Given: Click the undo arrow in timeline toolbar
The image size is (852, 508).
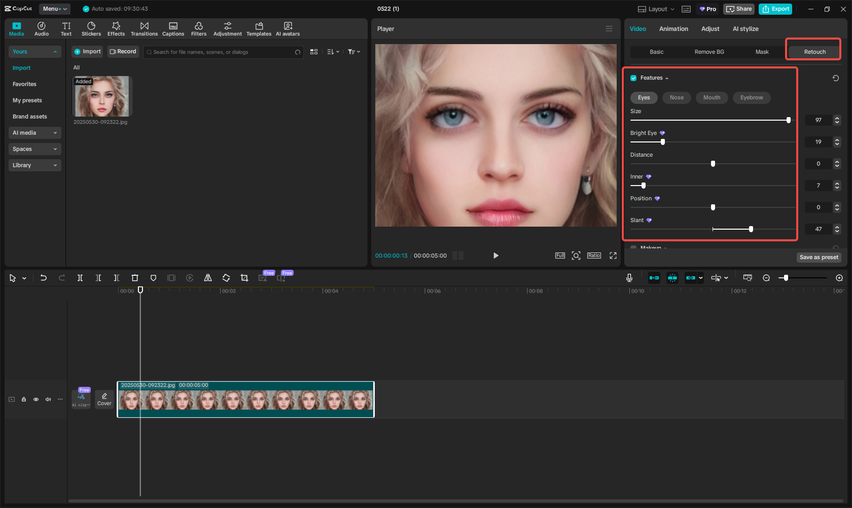Looking at the screenshot, I should [44, 278].
